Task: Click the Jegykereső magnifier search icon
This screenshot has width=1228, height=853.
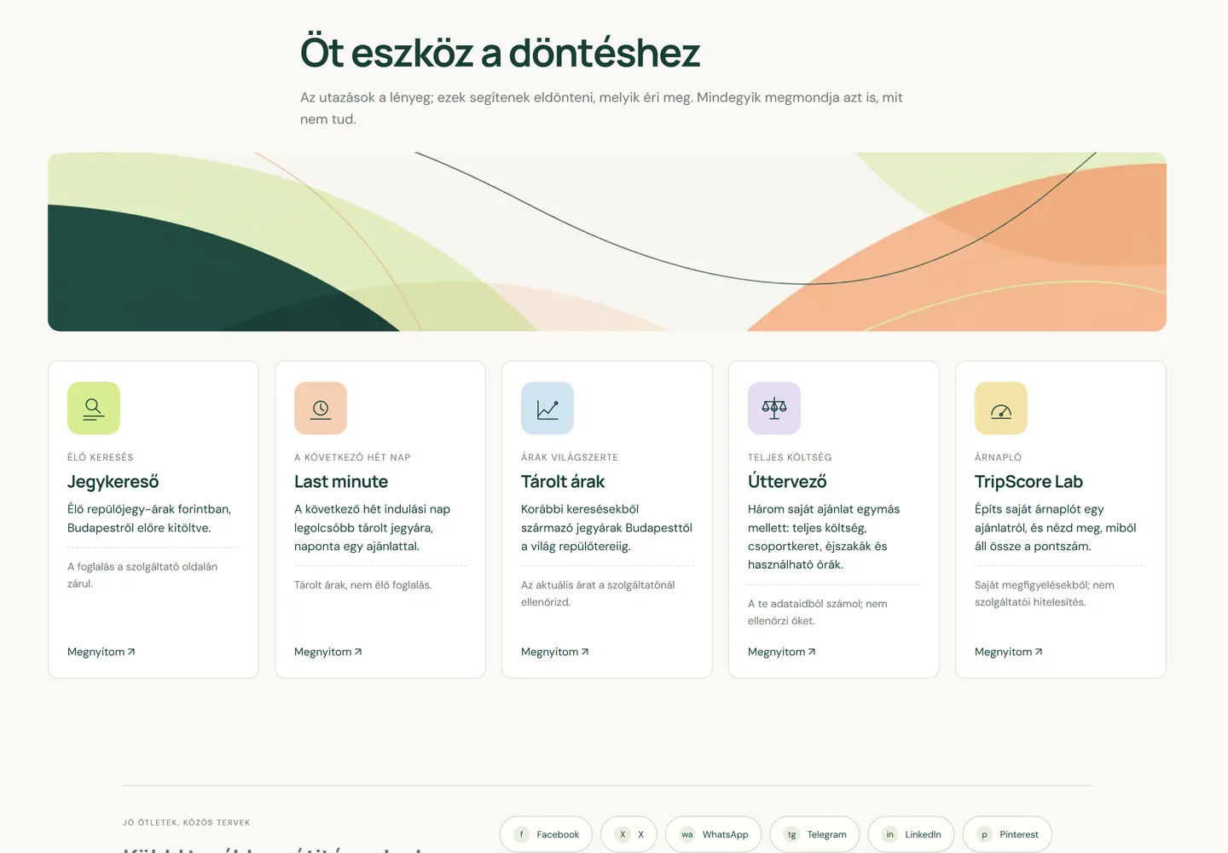Action: (94, 409)
